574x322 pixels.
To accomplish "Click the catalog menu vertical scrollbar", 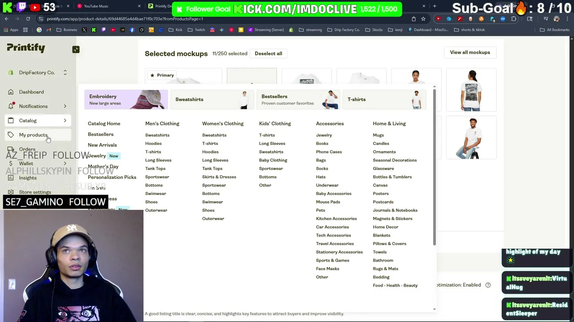I will click(x=434, y=168).
